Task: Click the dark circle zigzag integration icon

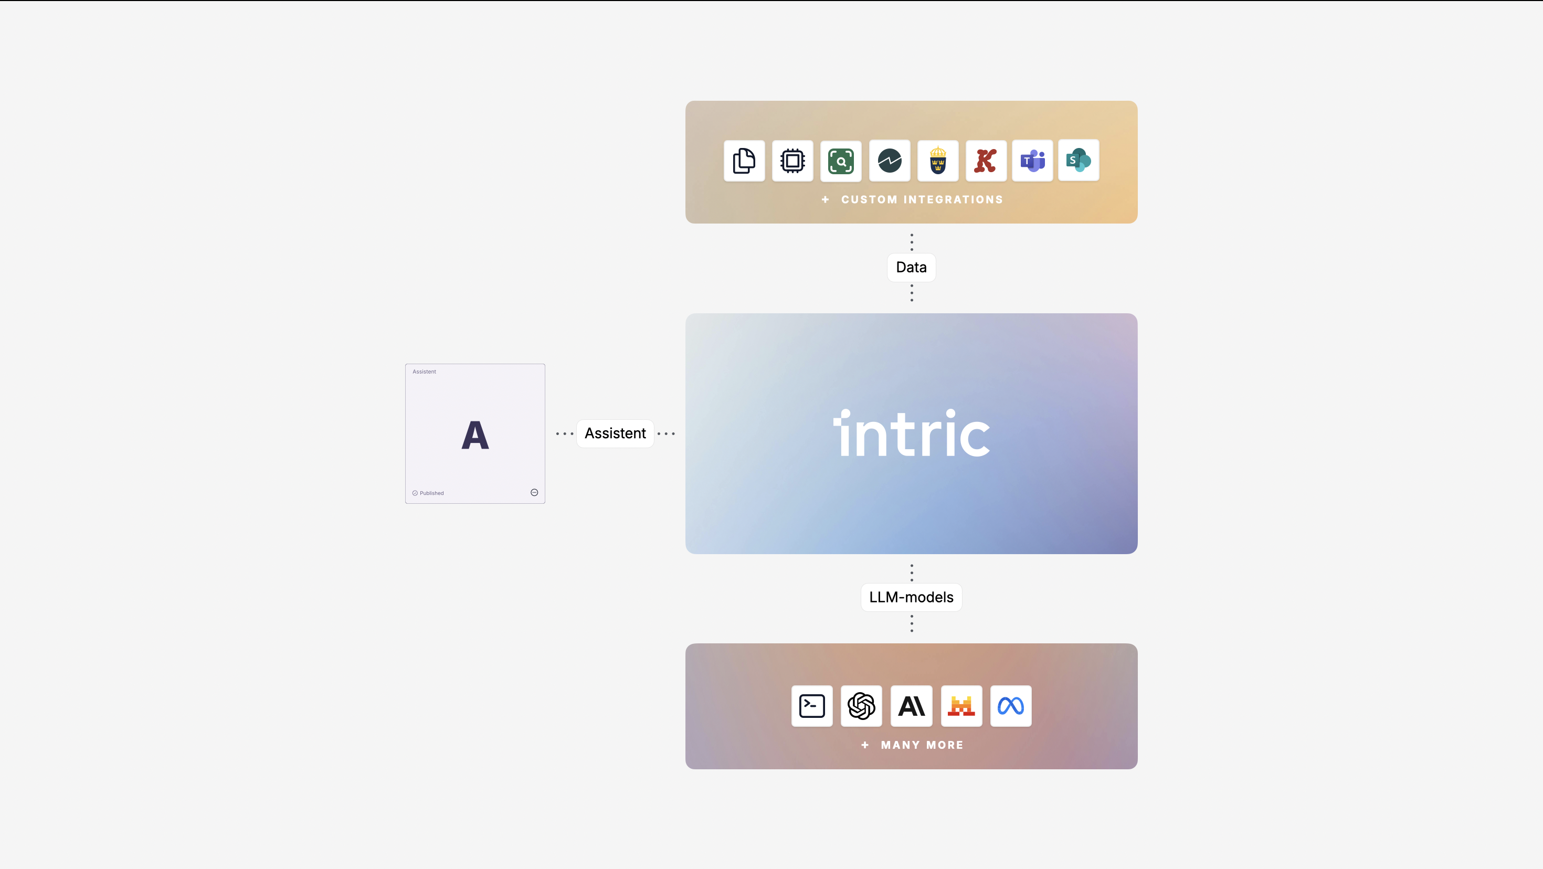Action: coord(889,161)
